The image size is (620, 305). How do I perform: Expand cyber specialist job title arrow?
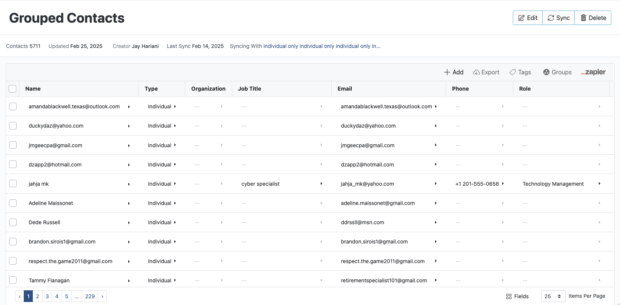tap(322, 184)
